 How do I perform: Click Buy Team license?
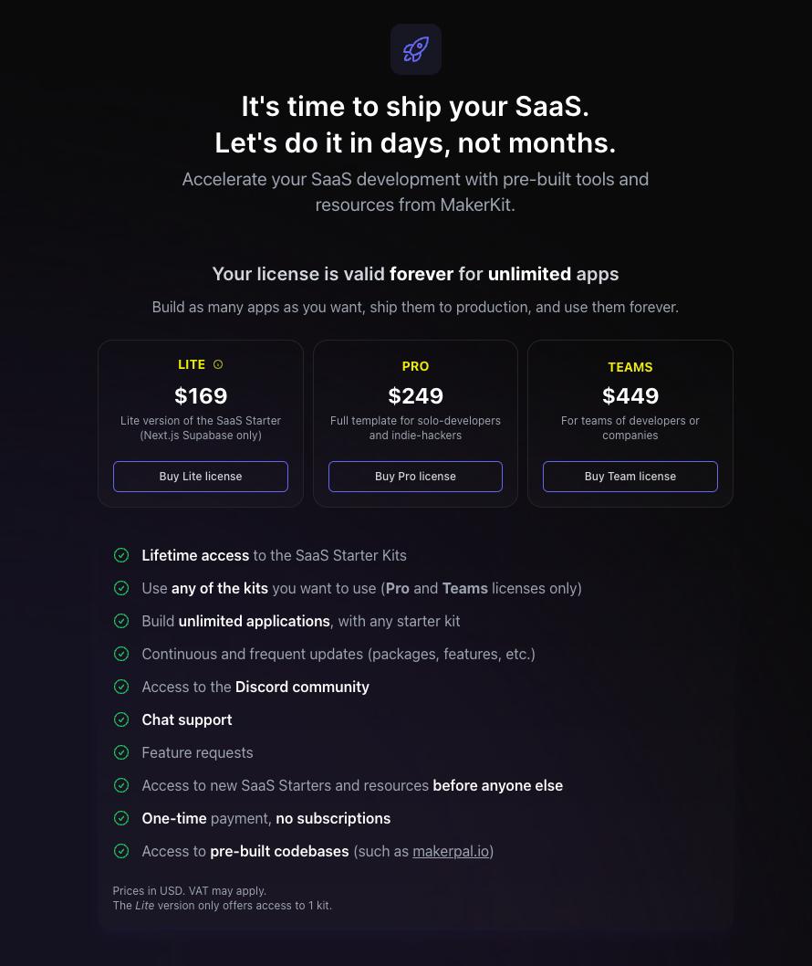tap(630, 476)
